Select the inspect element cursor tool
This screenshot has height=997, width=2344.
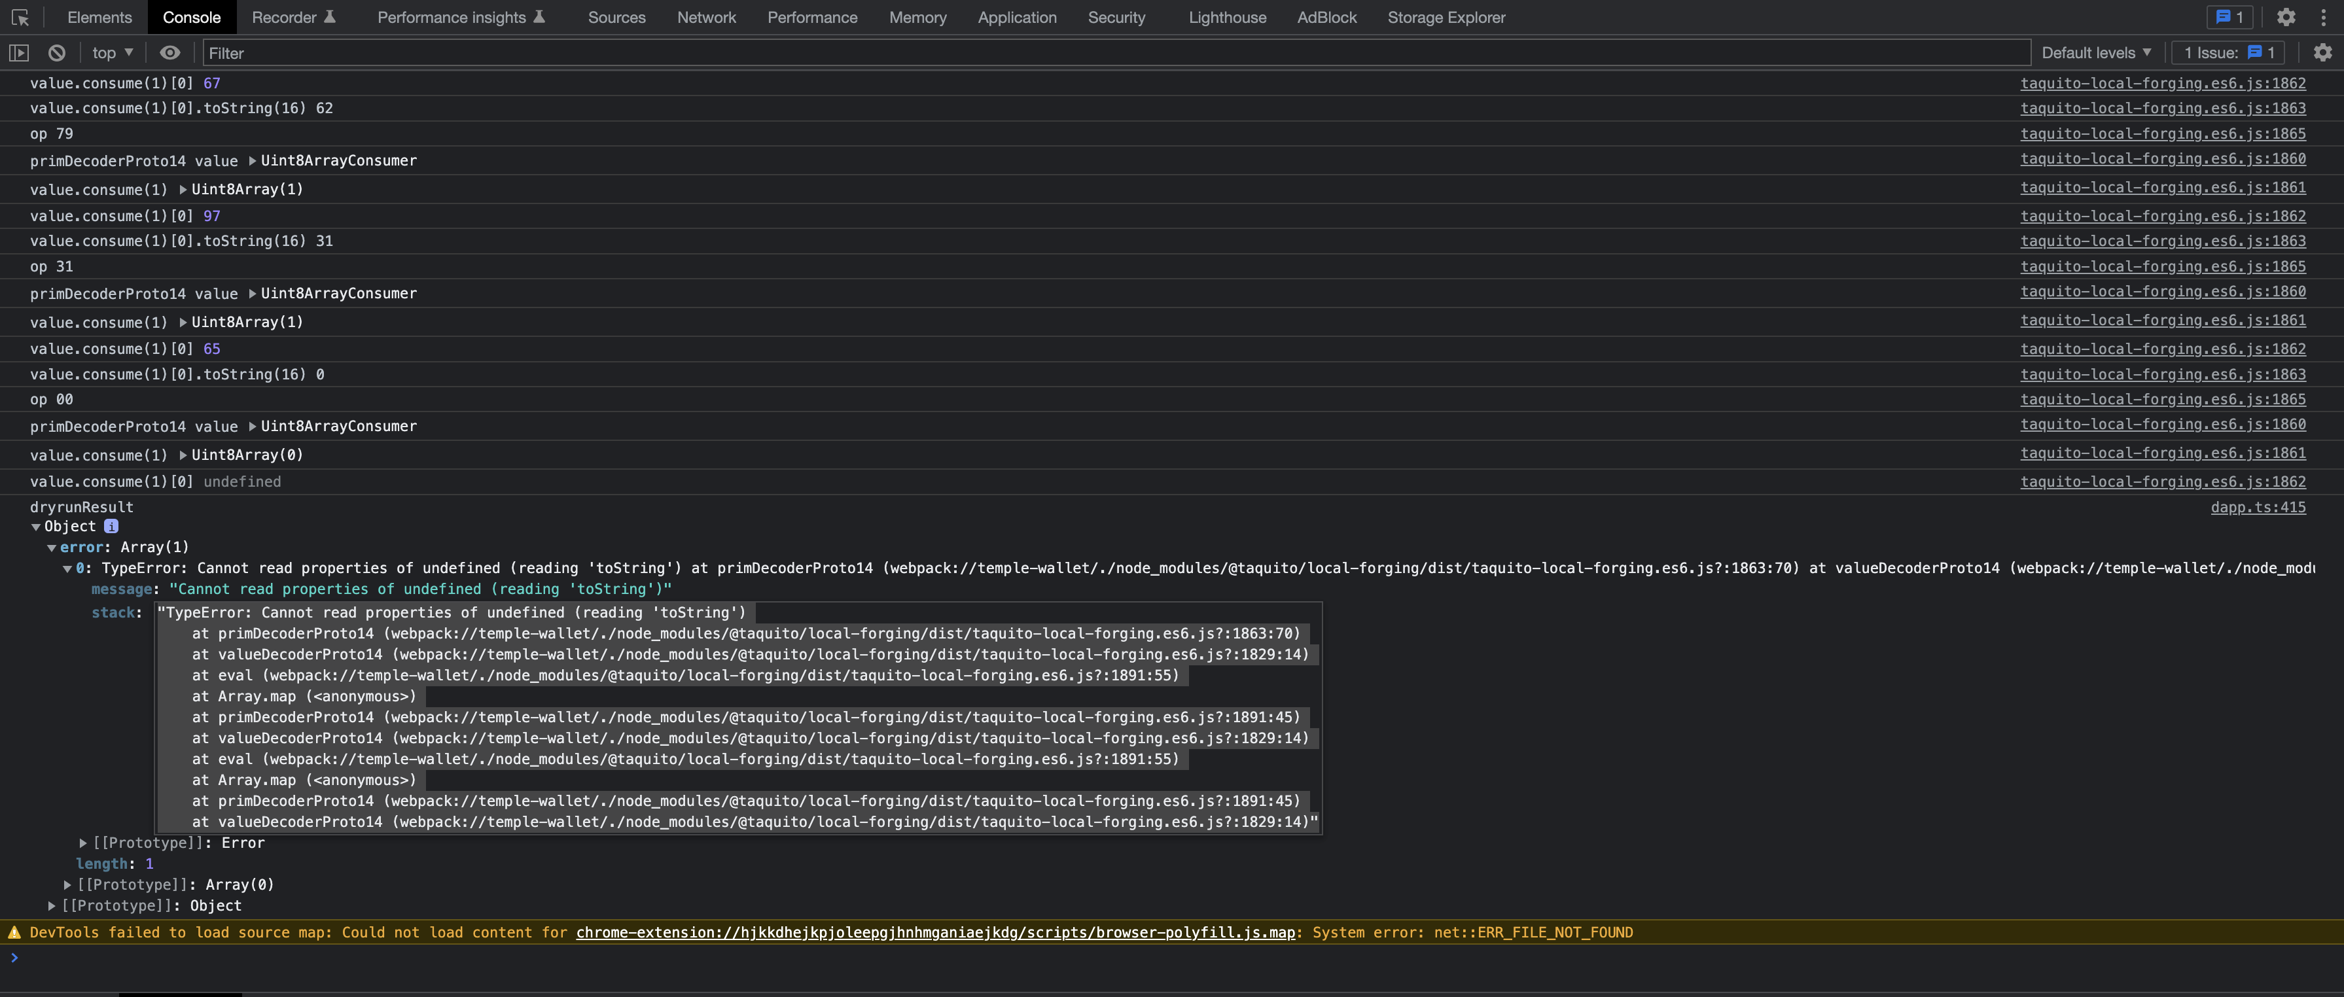(x=20, y=17)
